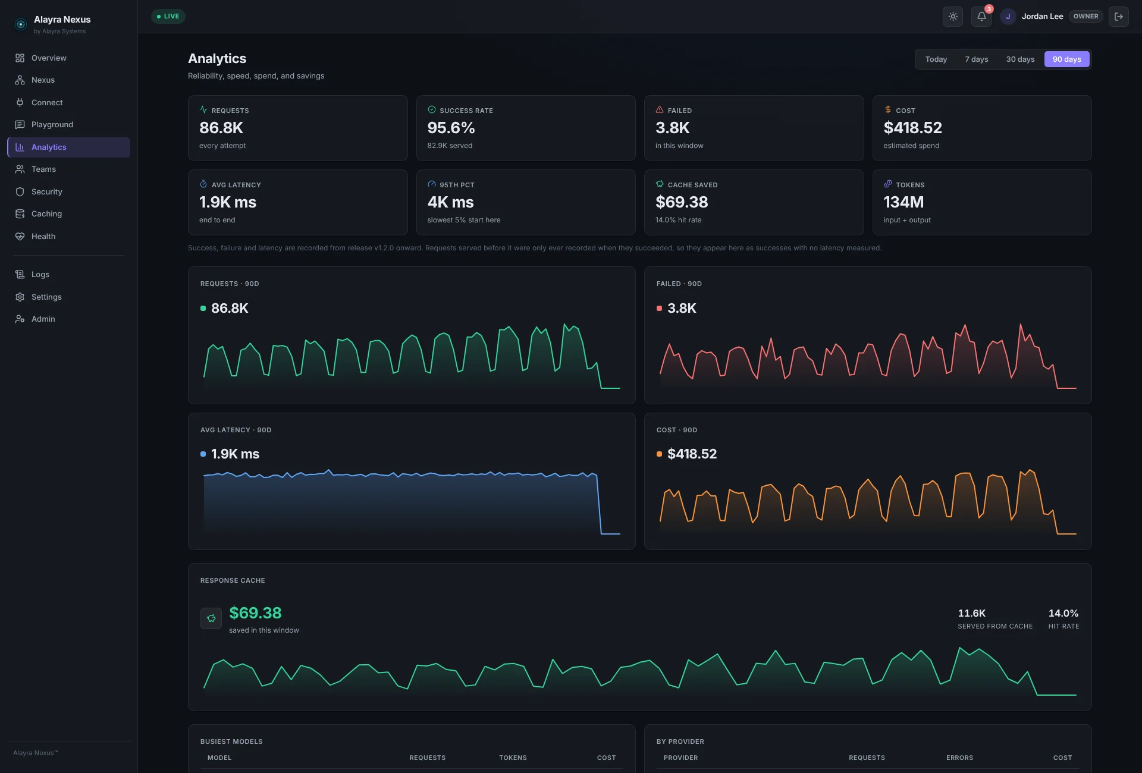Click the Admin user icon in sidebar
This screenshot has width=1142, height=773.
pos(20,319)
